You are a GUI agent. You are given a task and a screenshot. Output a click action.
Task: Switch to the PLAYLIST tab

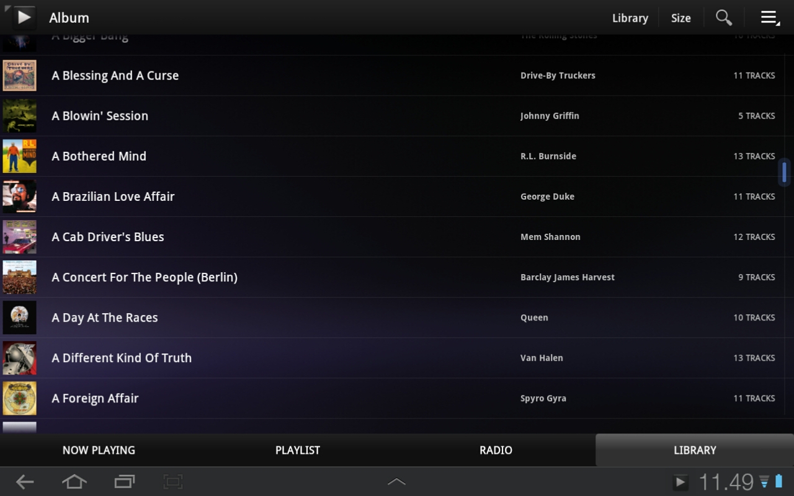[298, 450]
